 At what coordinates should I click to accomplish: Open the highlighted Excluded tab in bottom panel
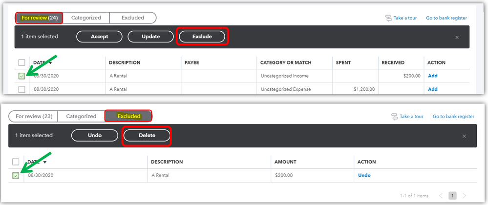tap(128, 116)
